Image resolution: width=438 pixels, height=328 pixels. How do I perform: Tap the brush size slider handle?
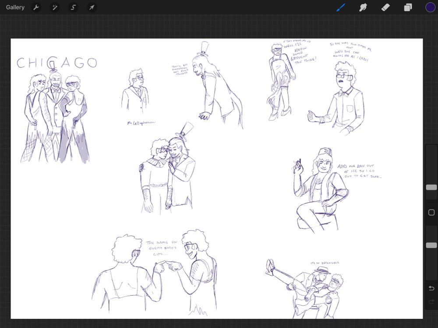[431, 187]
